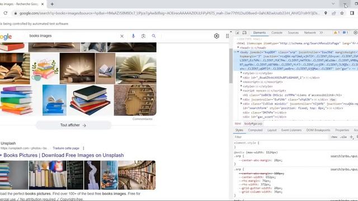Screen dimensions: 358x201
Task: Select the Properties sidebar tab
Action: click(342, 130)
